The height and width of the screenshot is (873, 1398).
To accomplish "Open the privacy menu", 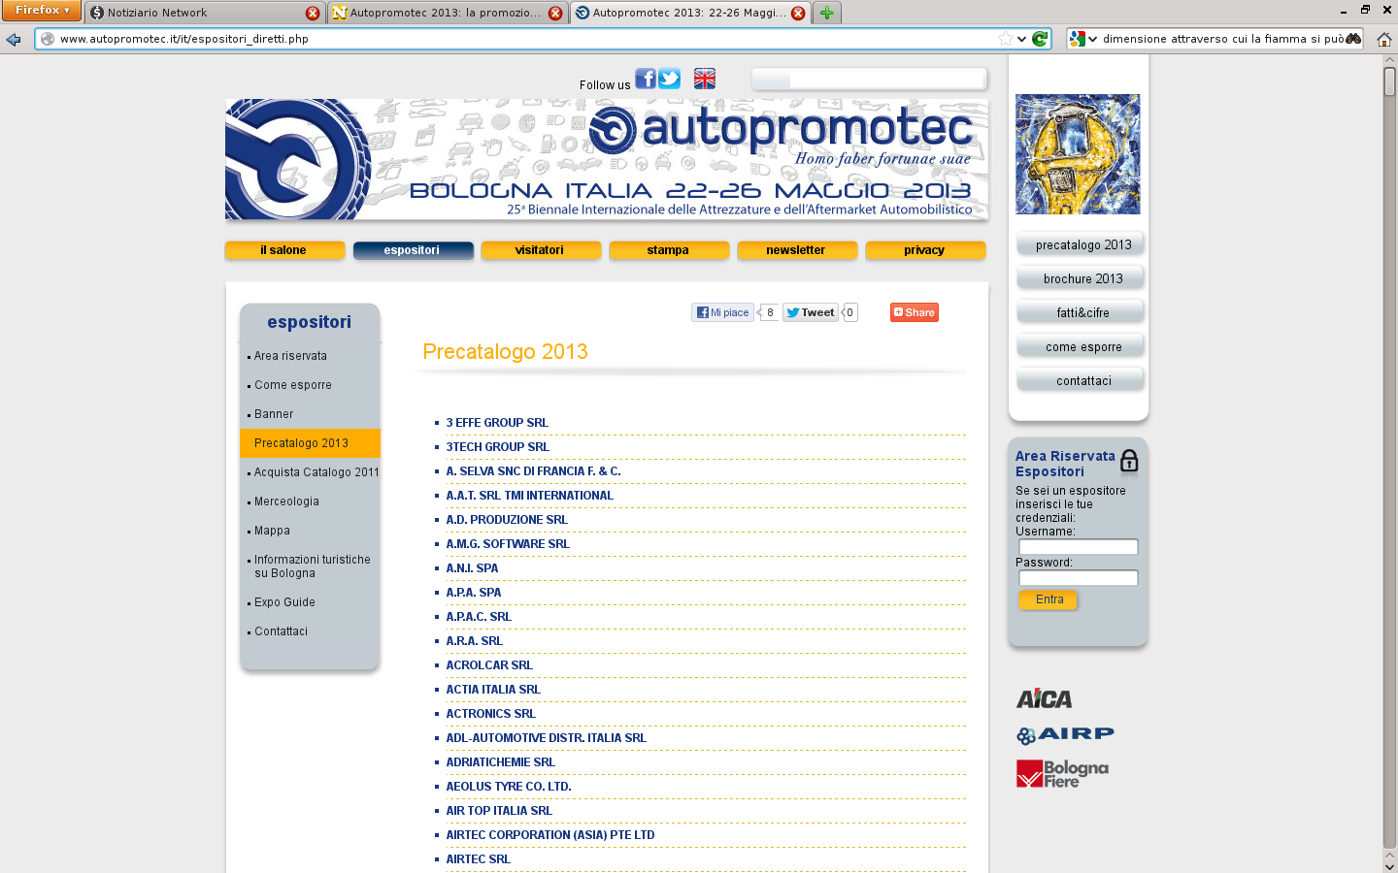I will [x=925, y=250].
